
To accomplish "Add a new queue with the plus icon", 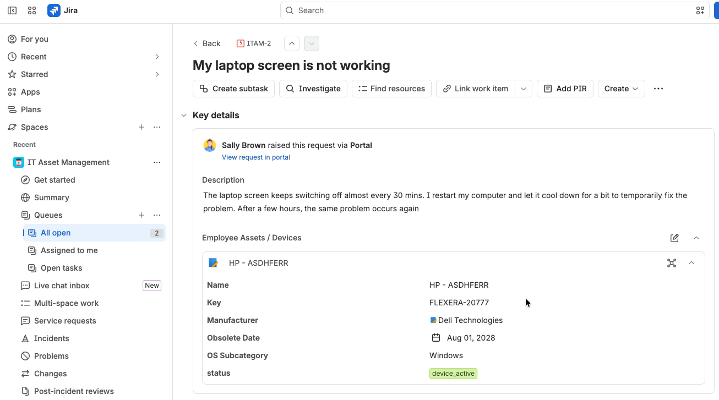I will coord(141,215).
